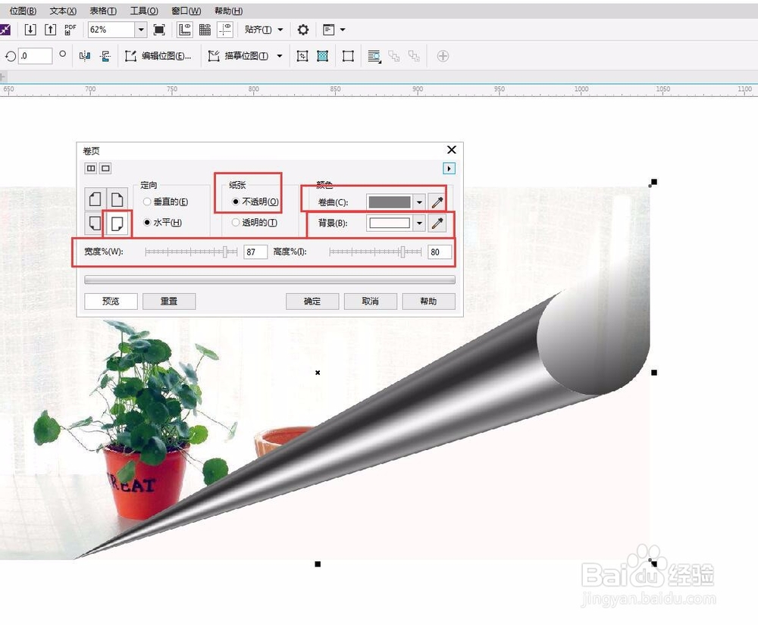This screenshot has width=758, height=625.
Task: Open the settings gear icon in the toolbar
Action: (302, 30)
